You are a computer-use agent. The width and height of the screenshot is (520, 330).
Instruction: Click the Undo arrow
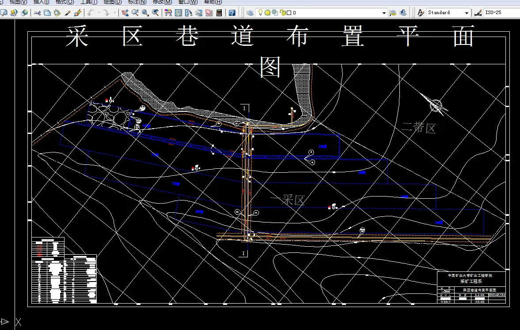click(x=91, y=13)
